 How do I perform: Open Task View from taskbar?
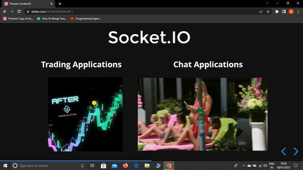point(92,166)
